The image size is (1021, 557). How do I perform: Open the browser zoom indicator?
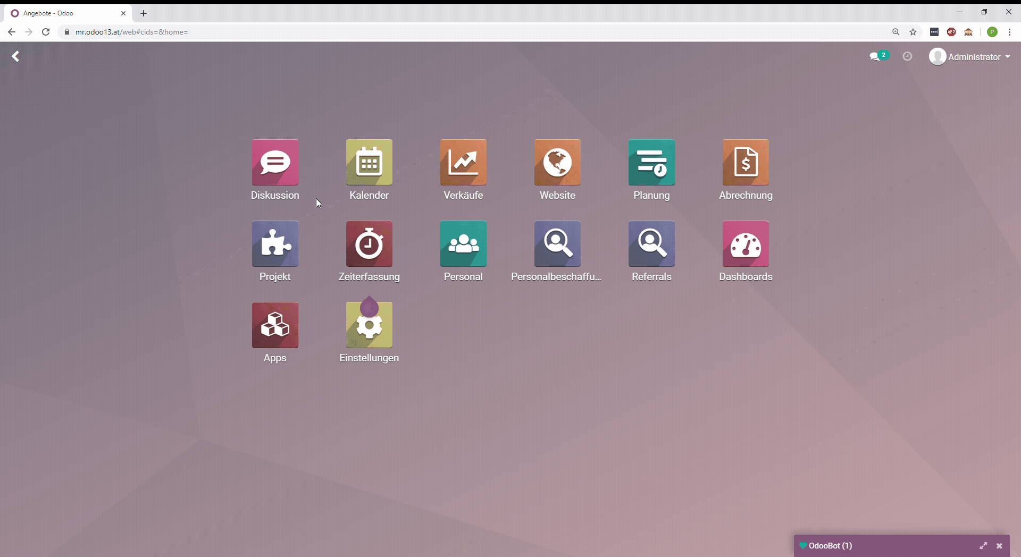click(x=896, y=32)
